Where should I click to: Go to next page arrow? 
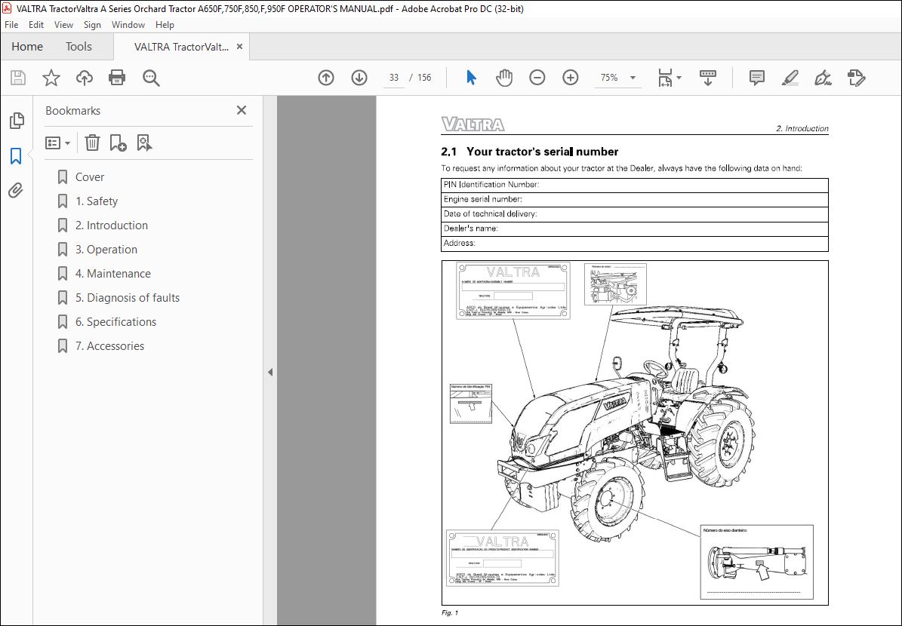click(x=359, y=78)
